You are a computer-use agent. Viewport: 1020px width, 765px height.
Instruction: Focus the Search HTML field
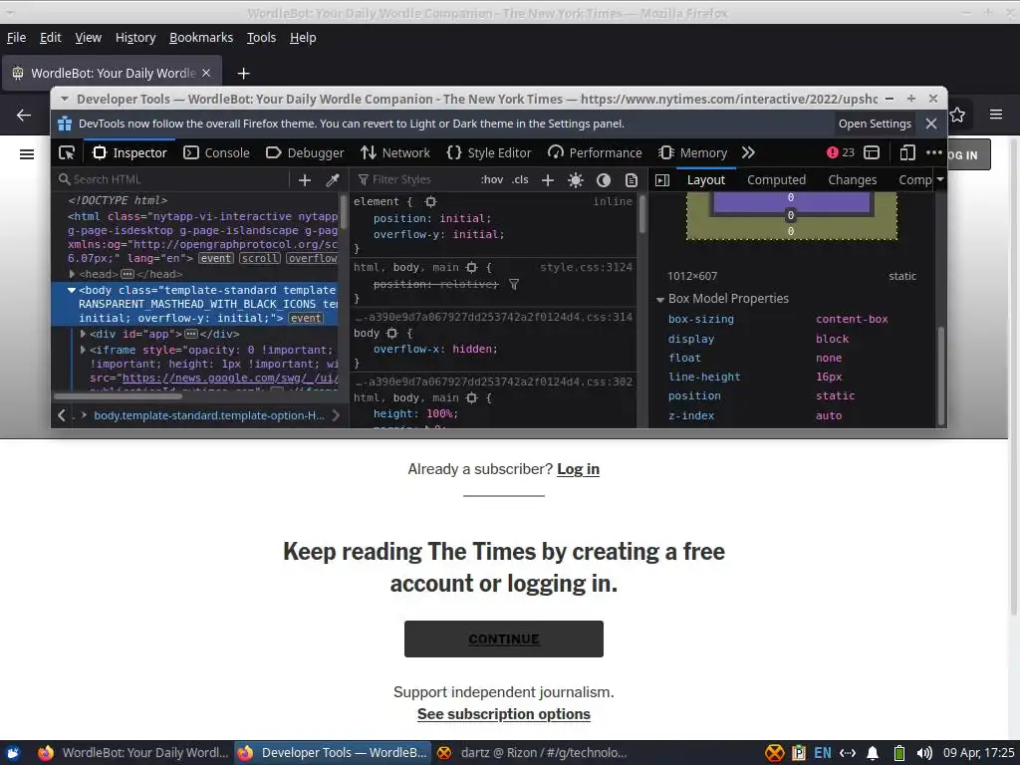[x=170, y=179]
